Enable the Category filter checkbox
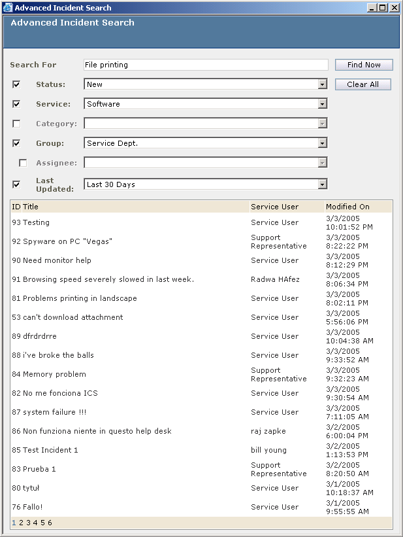 pyautogui.click(x=16, y=123)
